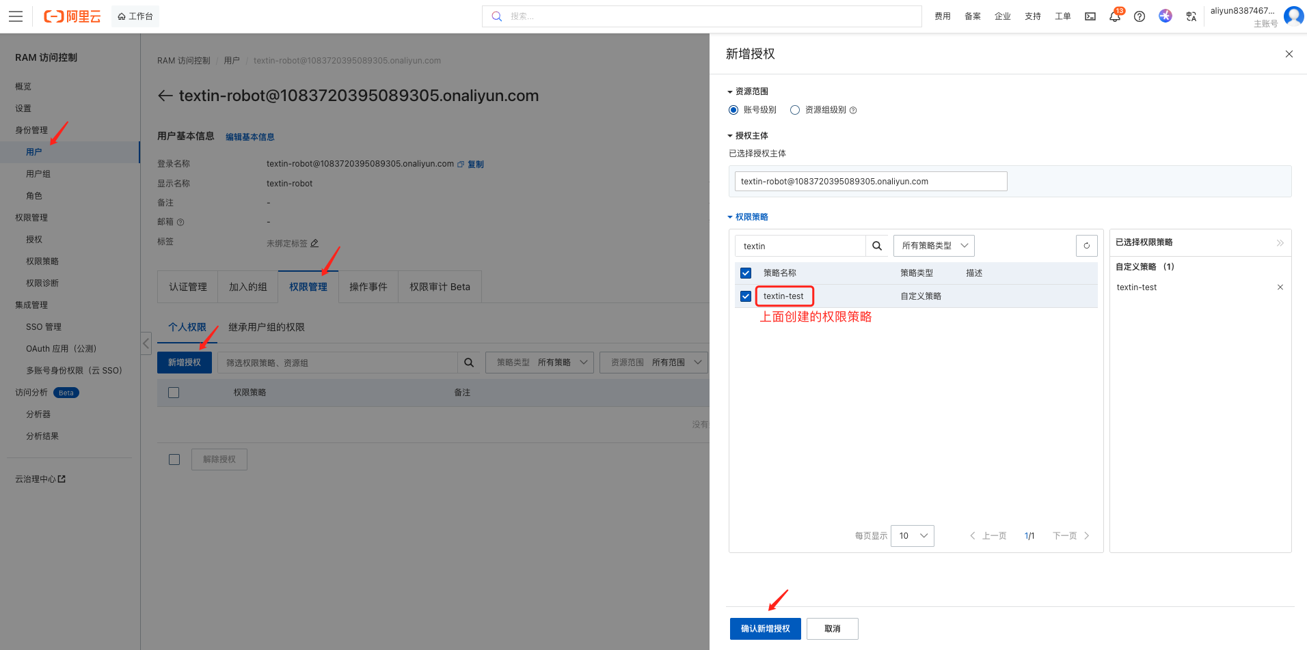Screen dimensions: 1307x650
Task: Click the policy search magnifier icon
Action: pyautogui.click(x=877, y=246)
